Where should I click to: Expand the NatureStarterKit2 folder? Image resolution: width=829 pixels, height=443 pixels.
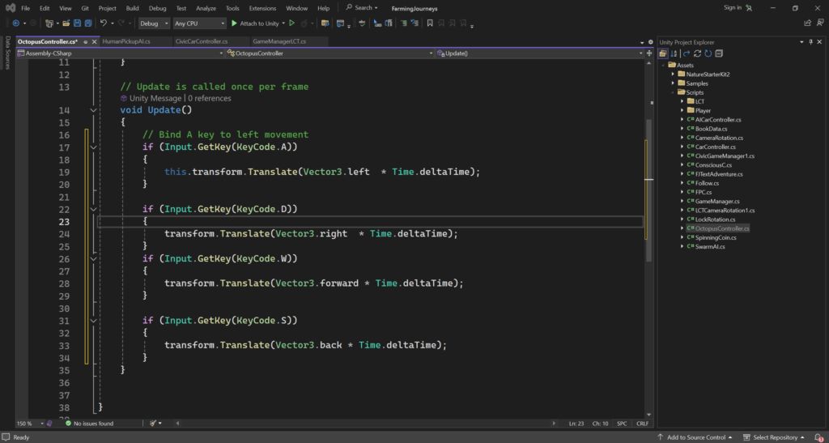click(x=673, y=75)
